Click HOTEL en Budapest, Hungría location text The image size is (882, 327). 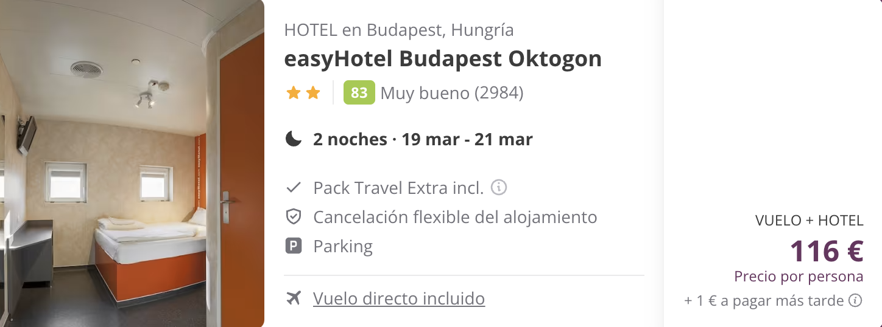tap(399, 30)
